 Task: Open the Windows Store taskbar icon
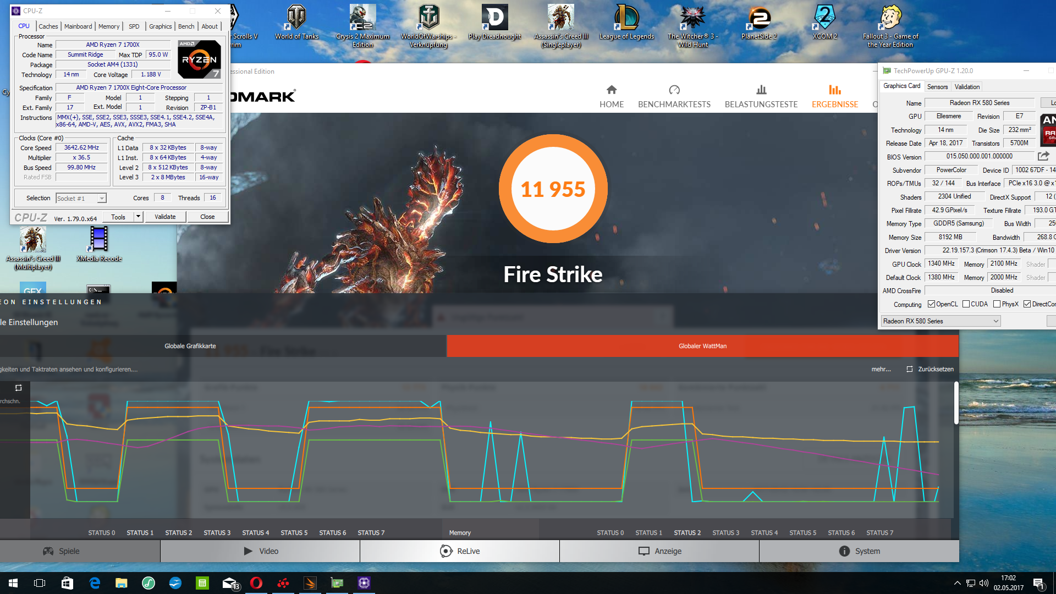[x=67, y=583]
